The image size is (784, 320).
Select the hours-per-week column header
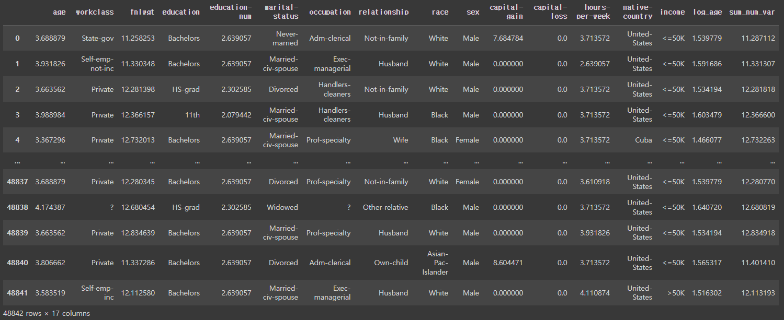[592, 12]
